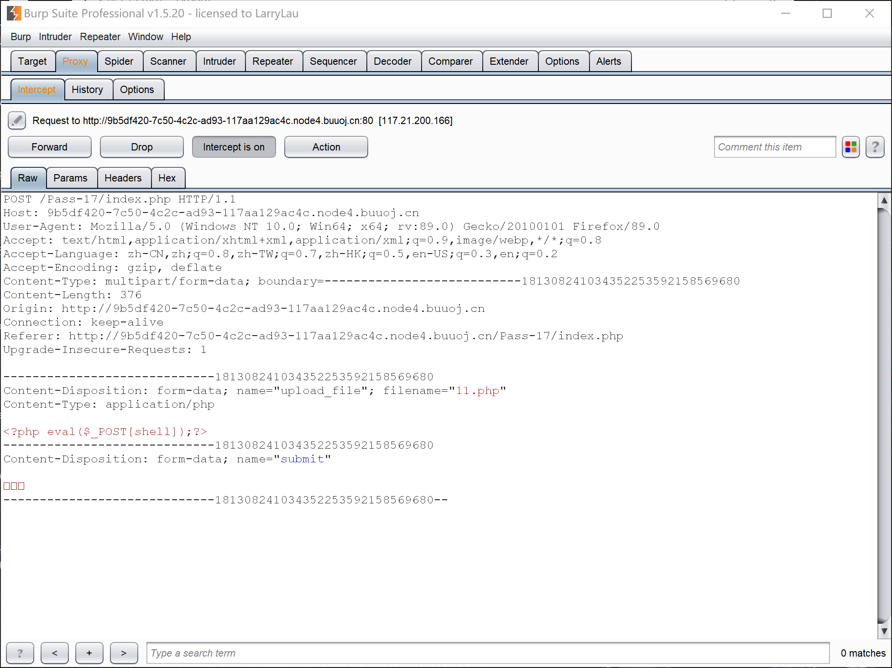Forward the intercepted request
Image resolution: width=892 pixels, height=668 pixels.
click(49, 147)
